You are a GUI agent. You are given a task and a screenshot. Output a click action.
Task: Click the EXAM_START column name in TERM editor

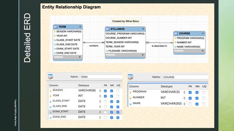tap(61, 111)
